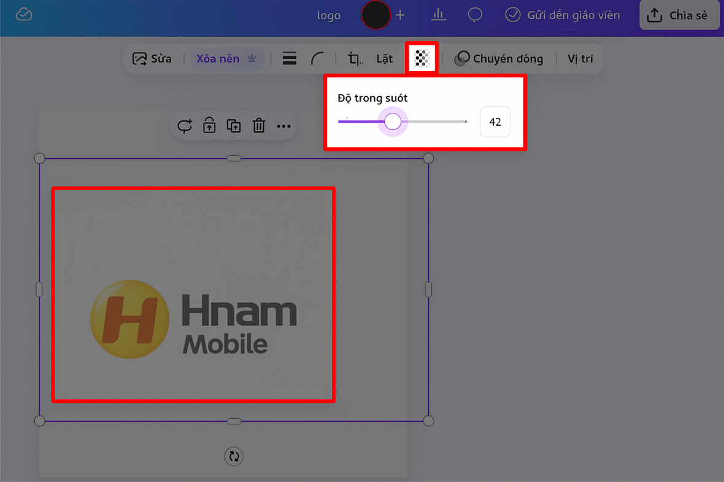Toggle the transparency checkerboard icon

[422, 58]
